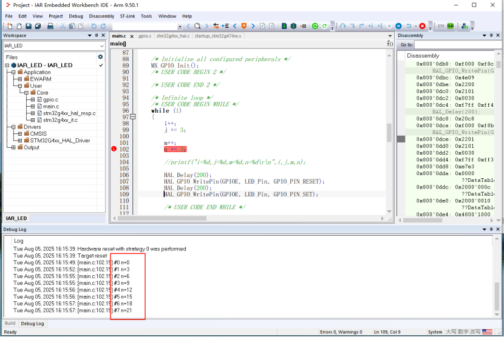Save the current file with floppy icon
504x337 pixels.
pos(29,26)
